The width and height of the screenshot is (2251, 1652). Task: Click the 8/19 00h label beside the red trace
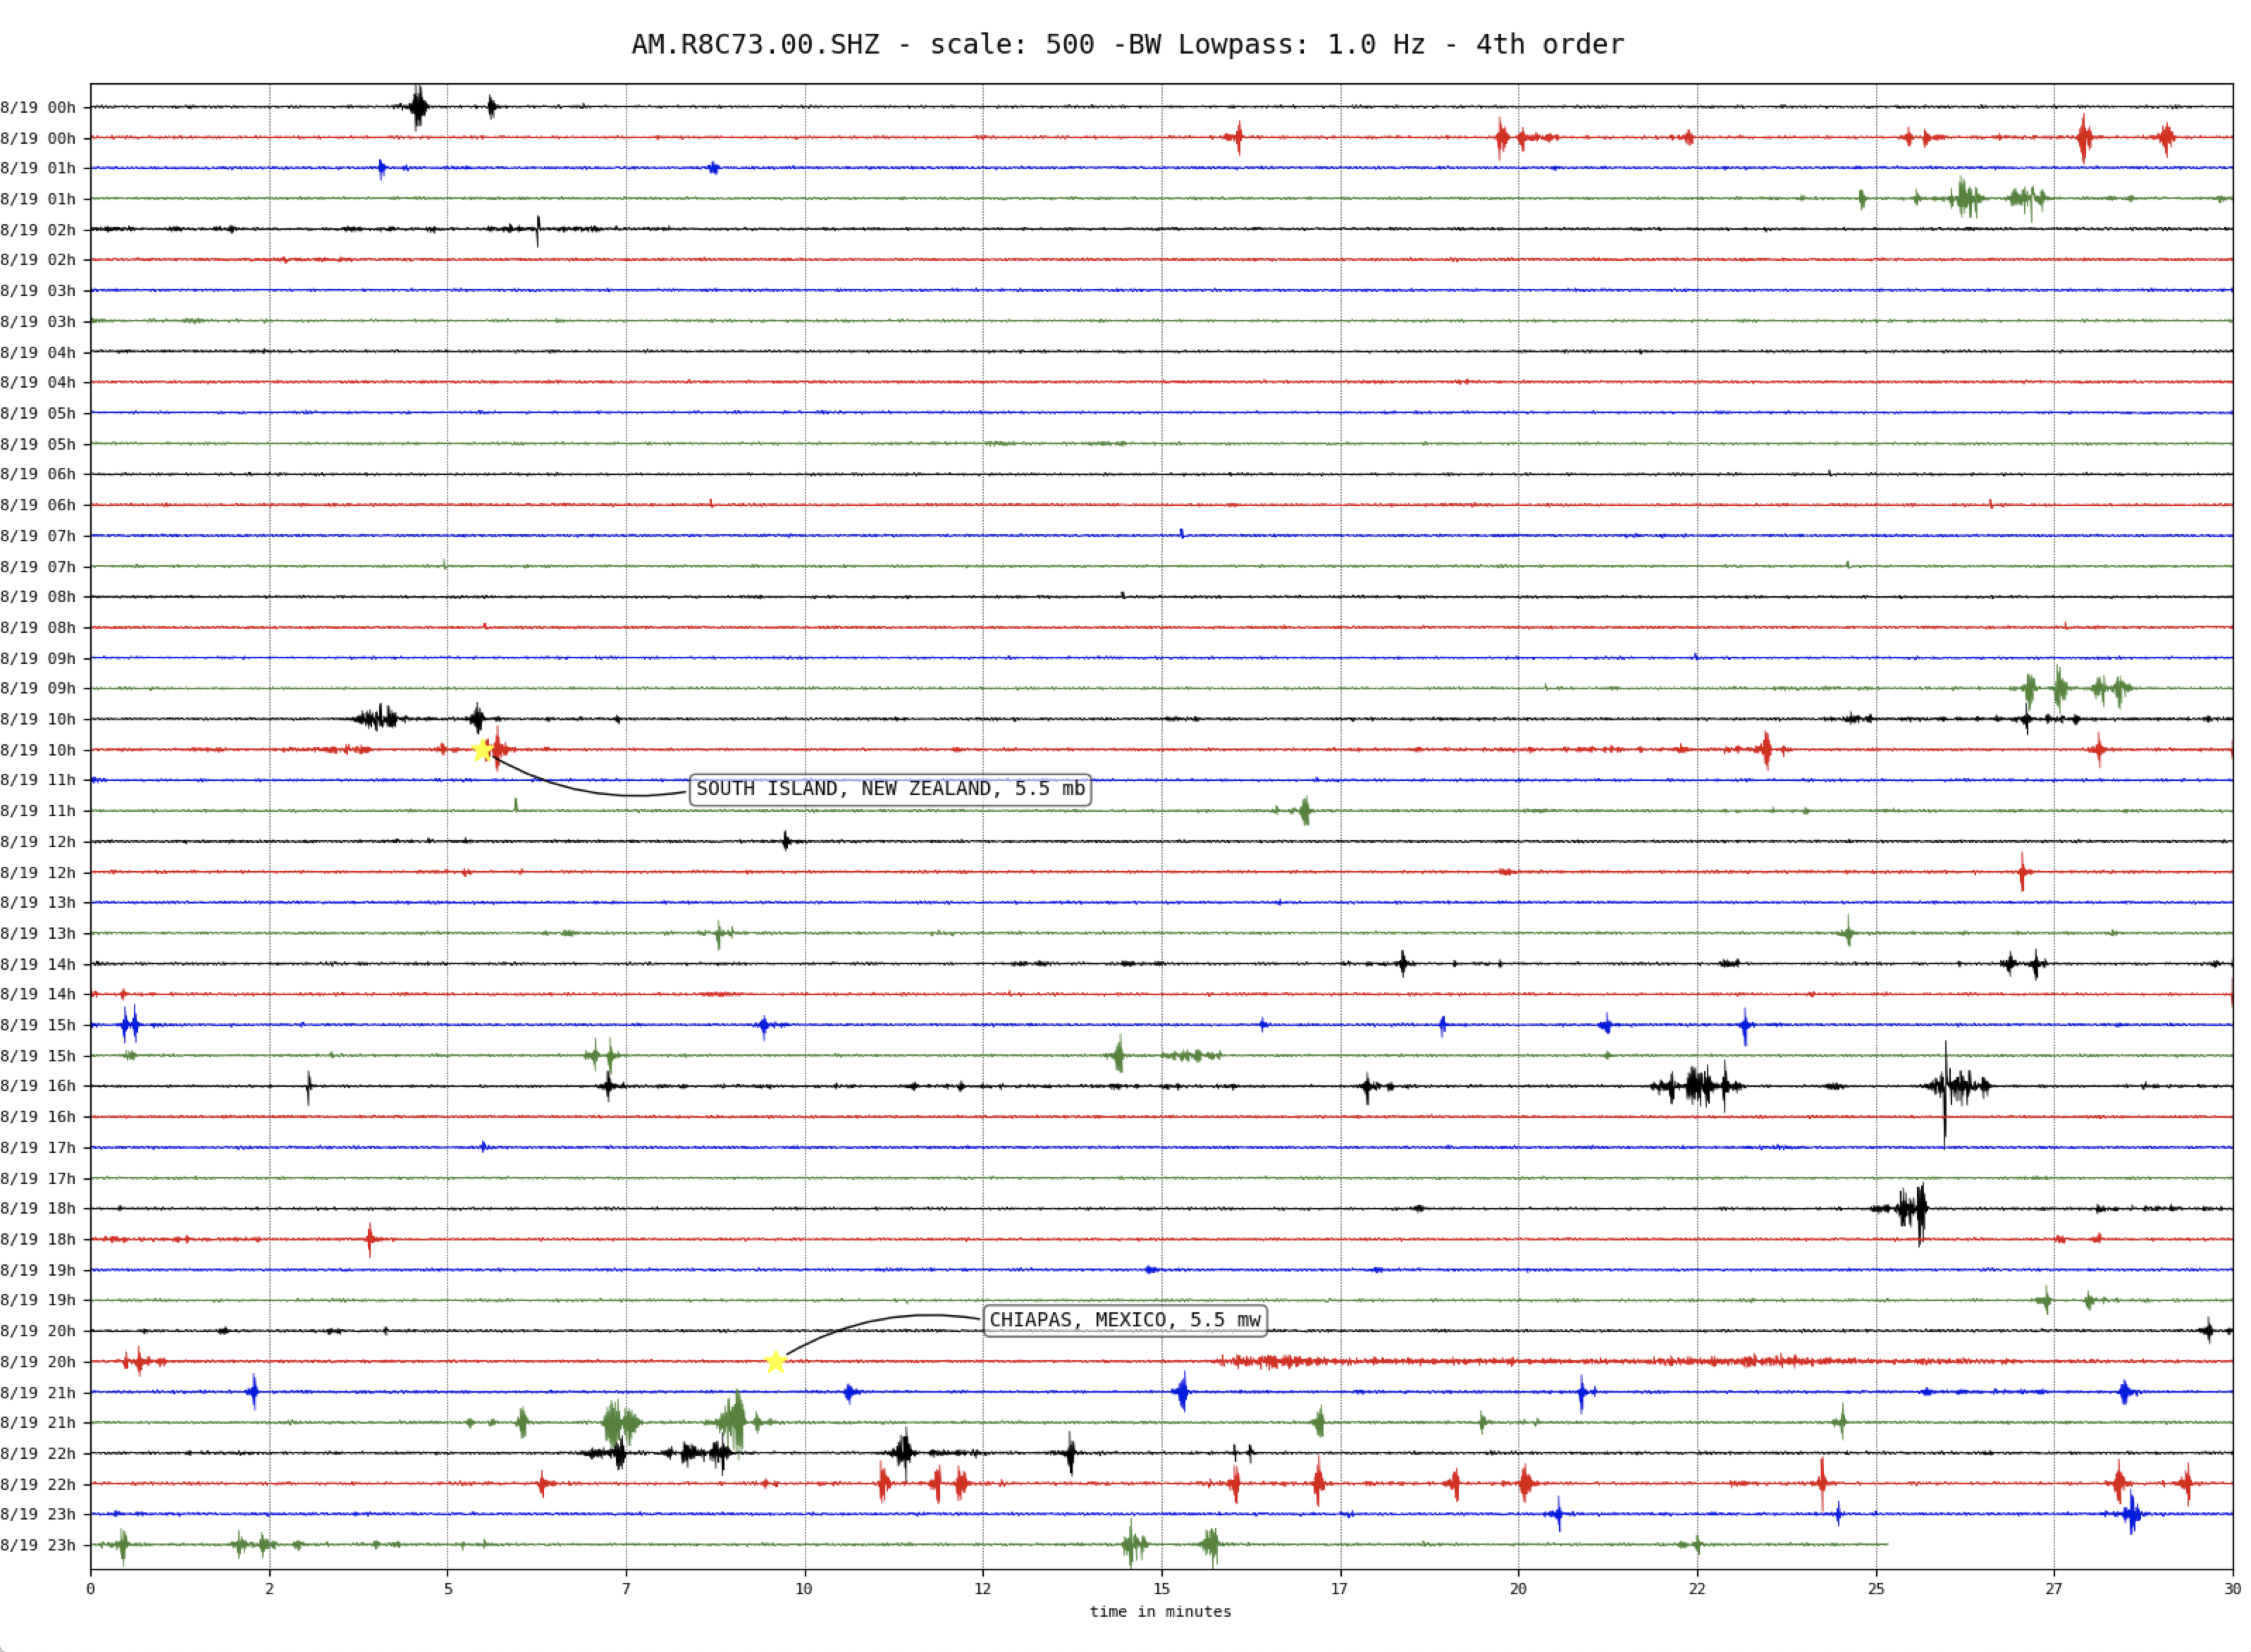click(x=38, y=138)
